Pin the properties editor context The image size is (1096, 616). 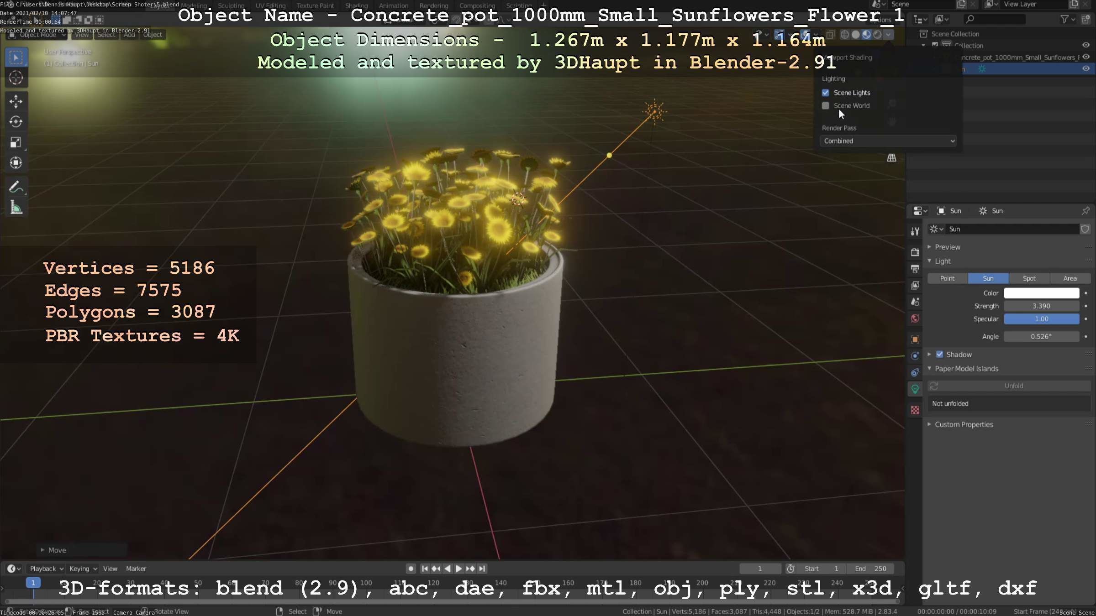(1085, 211)
